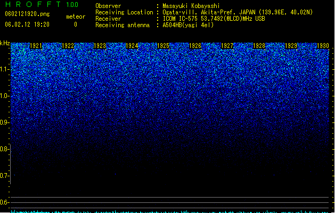This screenshot has height=213, width=335.
Task: Click the 1921 time marker
Action: [36, 46]
